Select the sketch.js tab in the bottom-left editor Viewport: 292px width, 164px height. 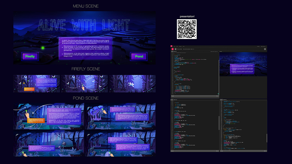[176, 100]
